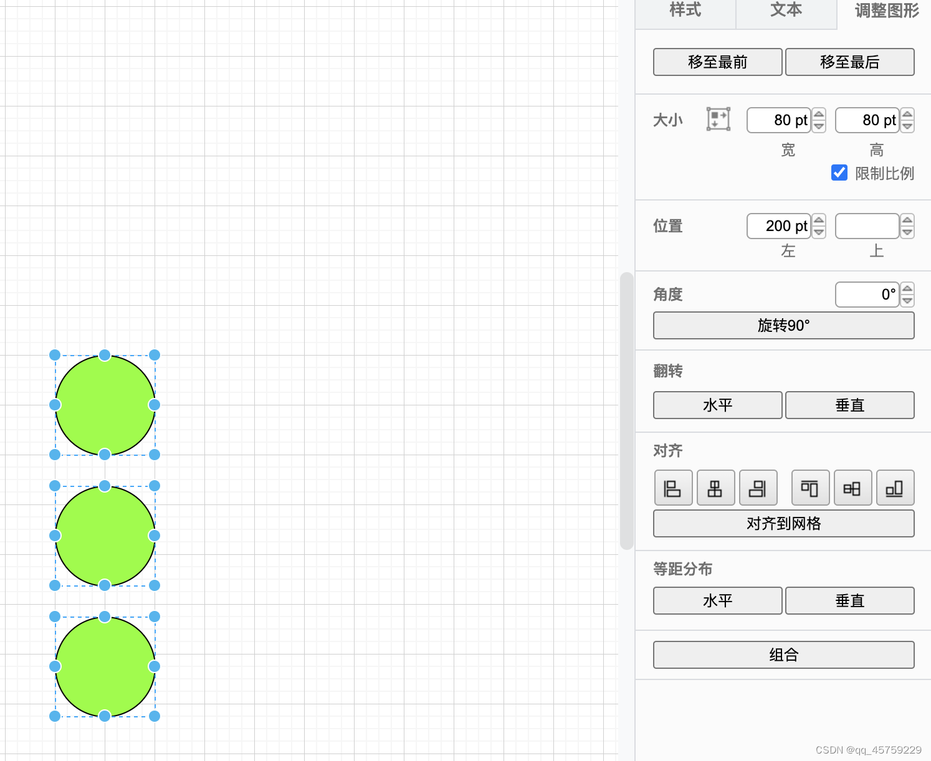The image size is (931, 761).
Task: Click the 移至最前 button
Action: pyautogui.click(x=718, y=62)
